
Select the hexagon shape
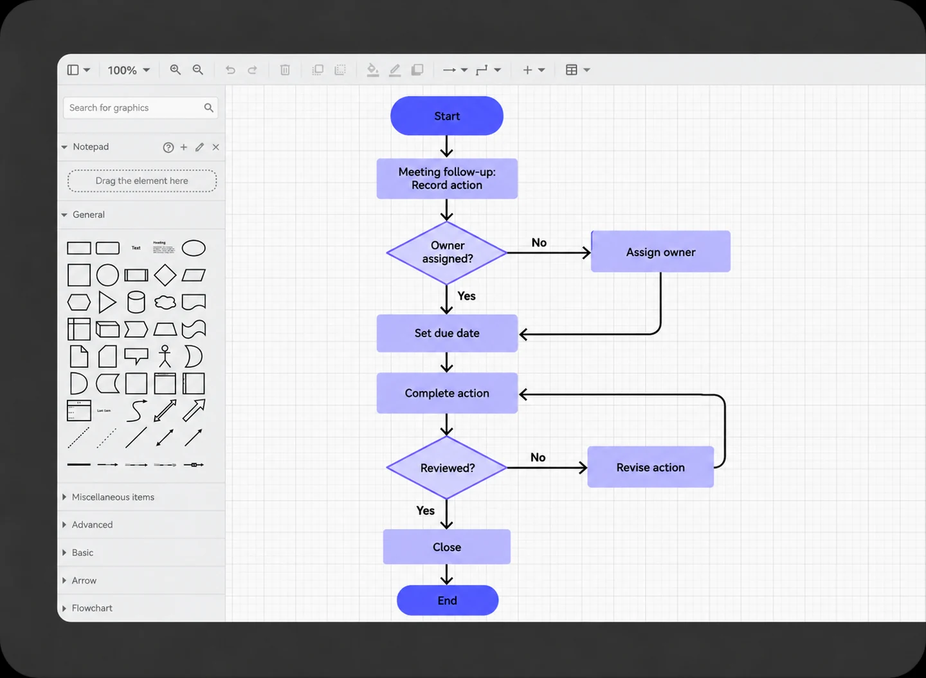[x=79, y=302]
